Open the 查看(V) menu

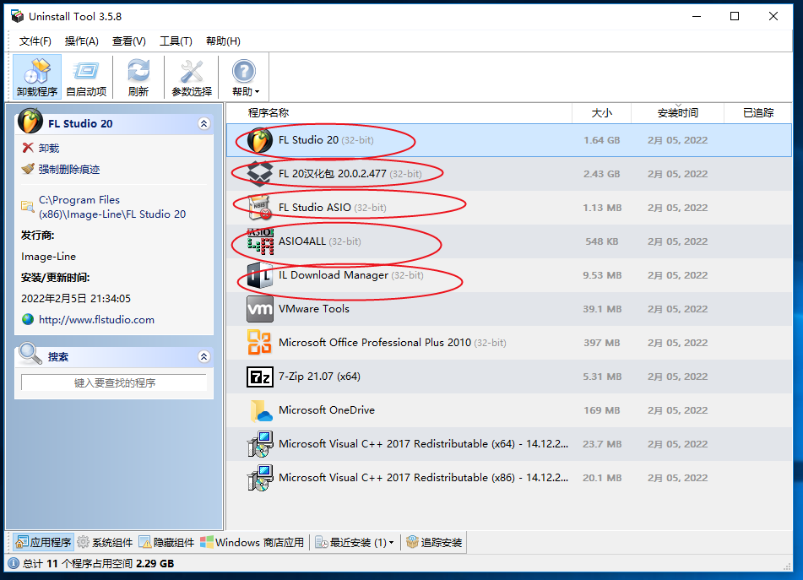click(x=128, y=41)
